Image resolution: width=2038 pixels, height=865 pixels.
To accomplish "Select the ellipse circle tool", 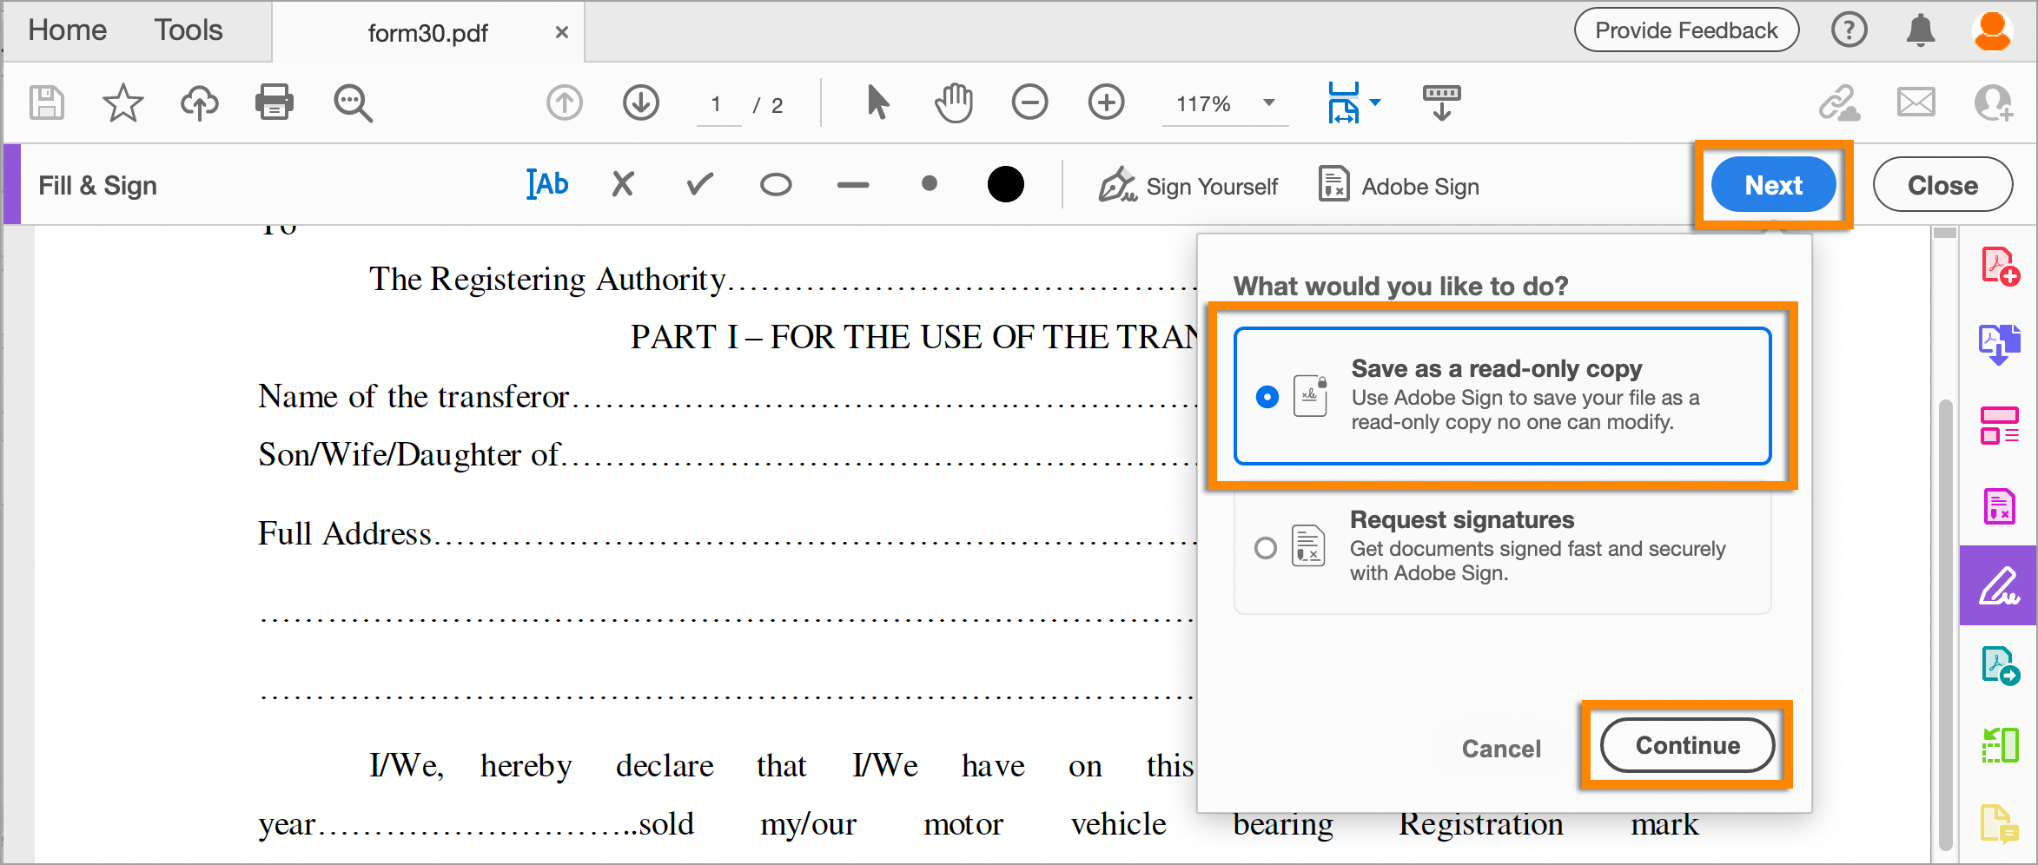I will [x=776, y=185].
